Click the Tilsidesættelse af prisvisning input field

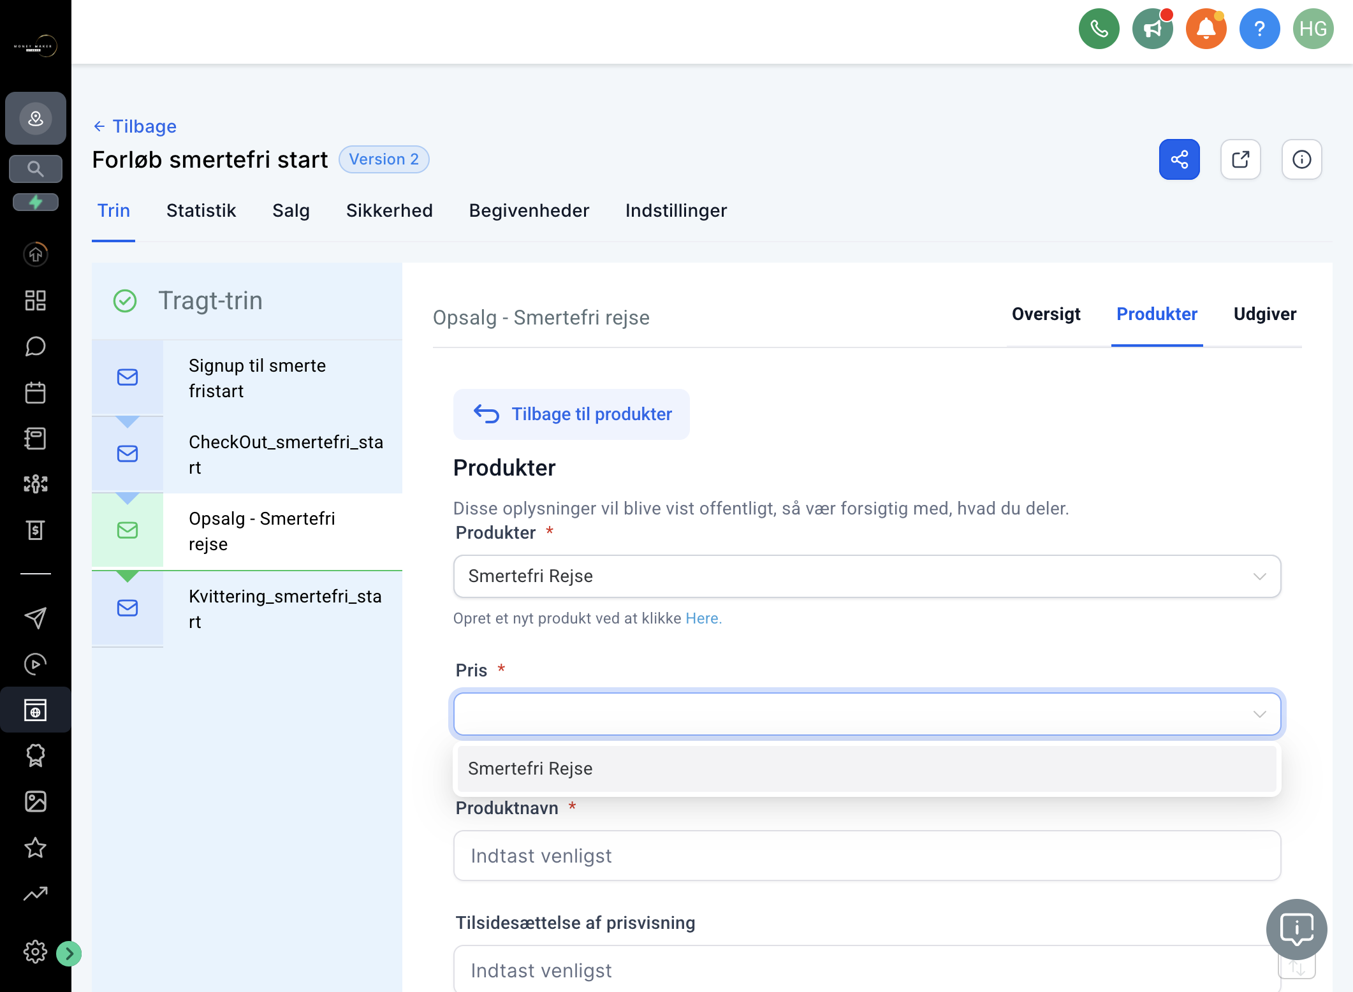(x=867, y=969)
